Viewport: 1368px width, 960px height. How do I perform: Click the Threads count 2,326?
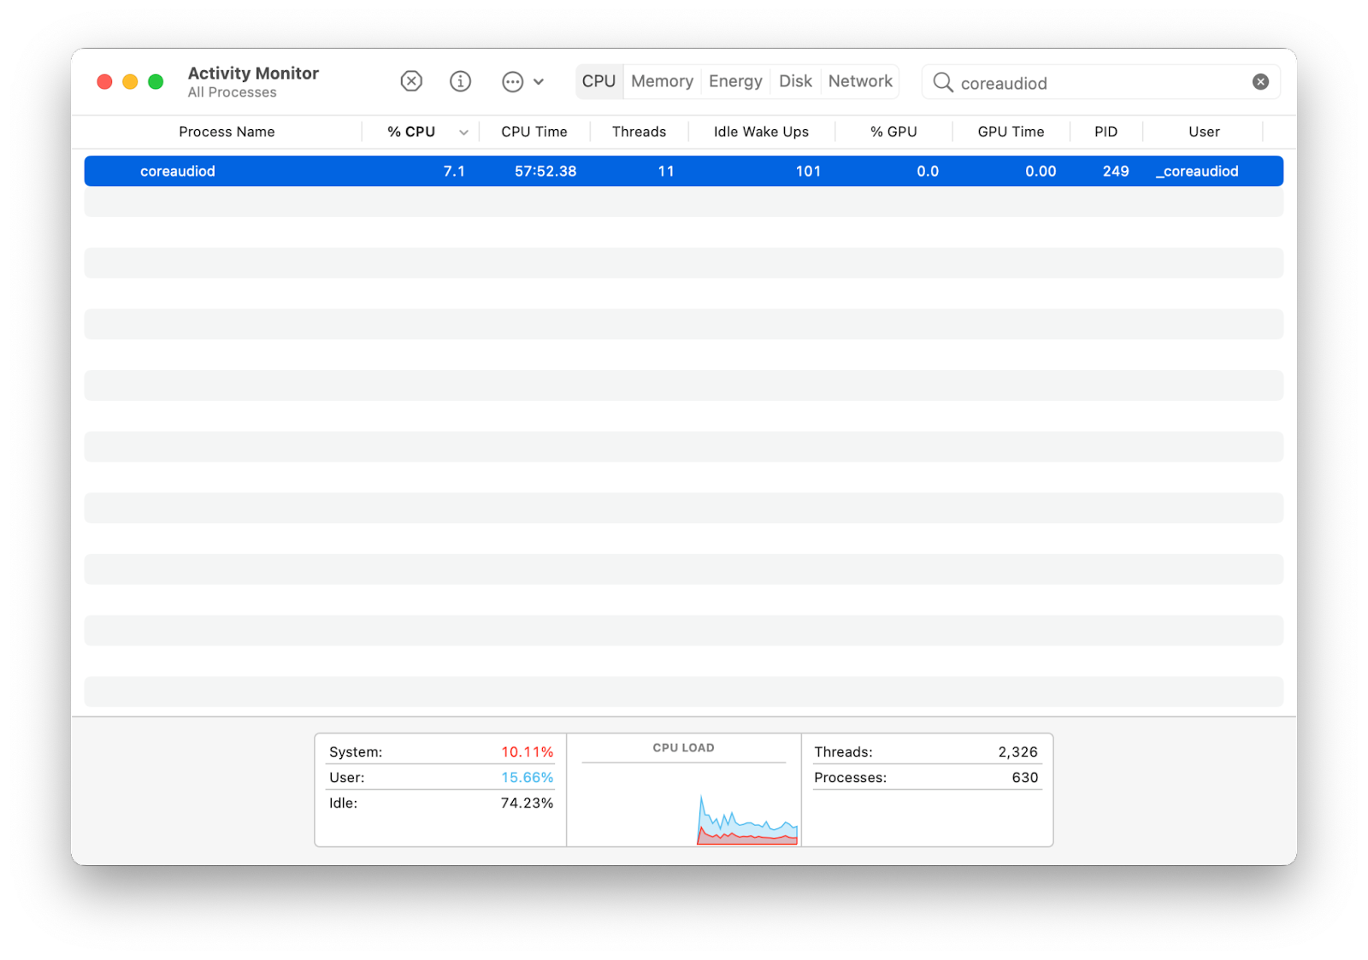click(1017, 751)
